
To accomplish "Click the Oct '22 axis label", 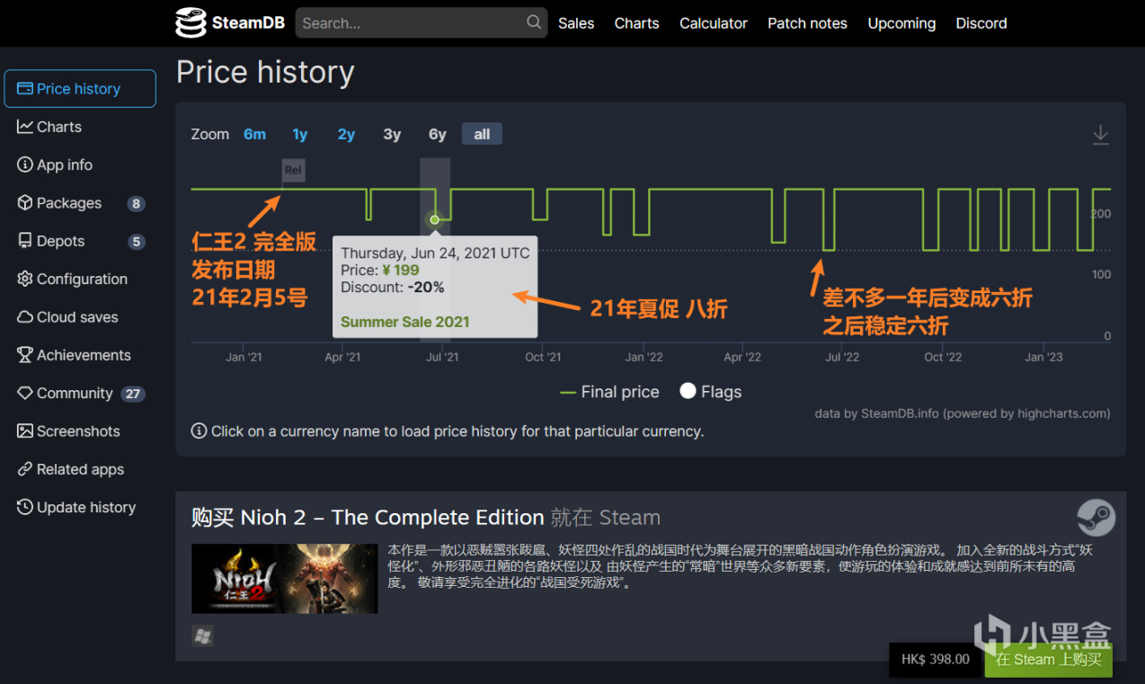I will [x=943, y=357].
